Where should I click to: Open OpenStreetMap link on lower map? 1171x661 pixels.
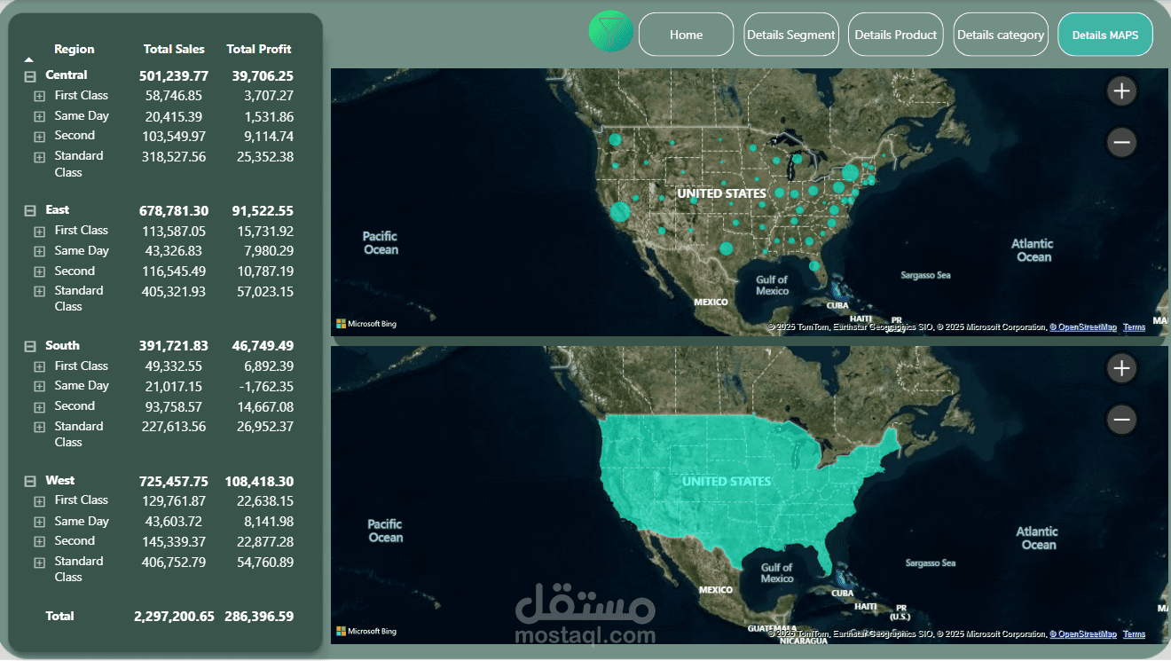1083,634
